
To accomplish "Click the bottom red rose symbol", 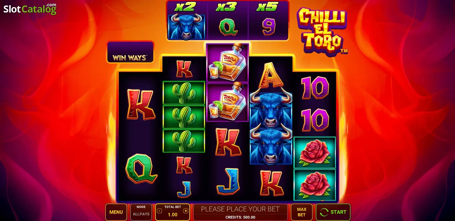I will click(315, 185).
